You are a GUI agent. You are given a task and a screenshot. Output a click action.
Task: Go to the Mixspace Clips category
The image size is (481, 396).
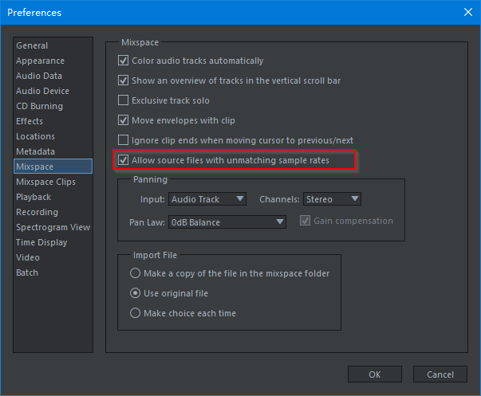tap(46, 182)
